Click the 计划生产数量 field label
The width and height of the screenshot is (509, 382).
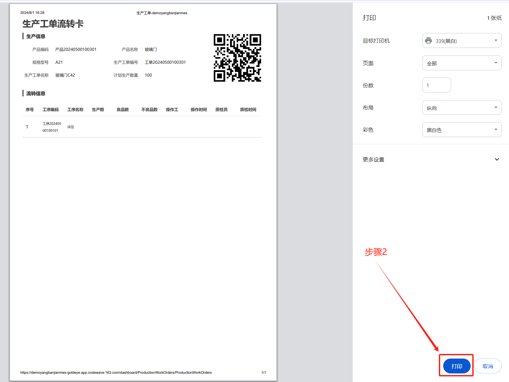(126, 75)
